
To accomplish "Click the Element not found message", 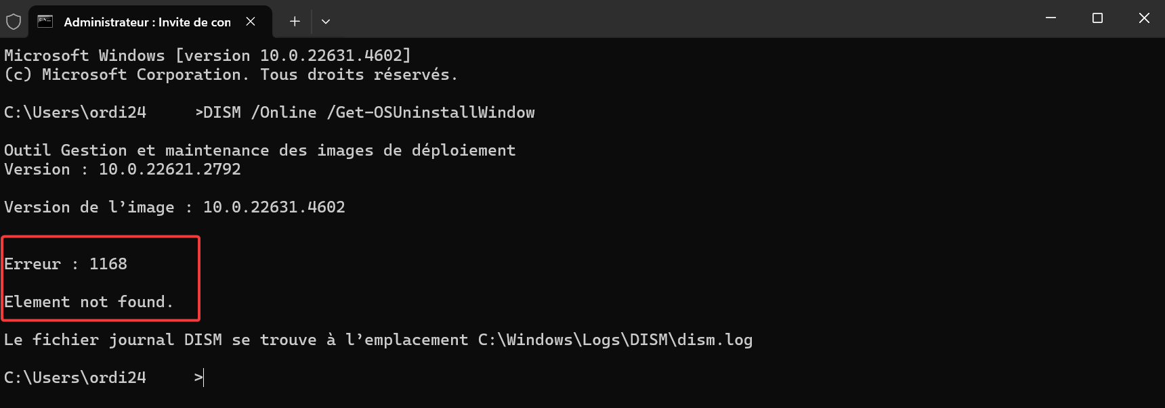I will coord(89,302).
